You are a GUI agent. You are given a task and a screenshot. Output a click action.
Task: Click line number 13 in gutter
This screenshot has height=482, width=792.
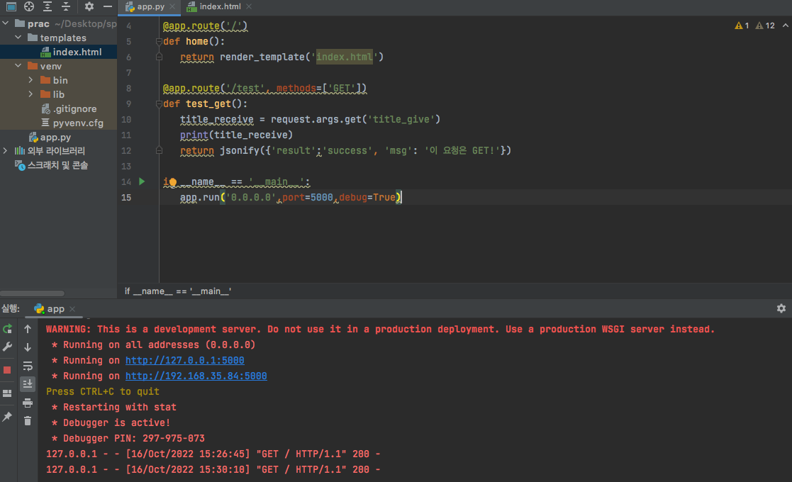(126, 166)
